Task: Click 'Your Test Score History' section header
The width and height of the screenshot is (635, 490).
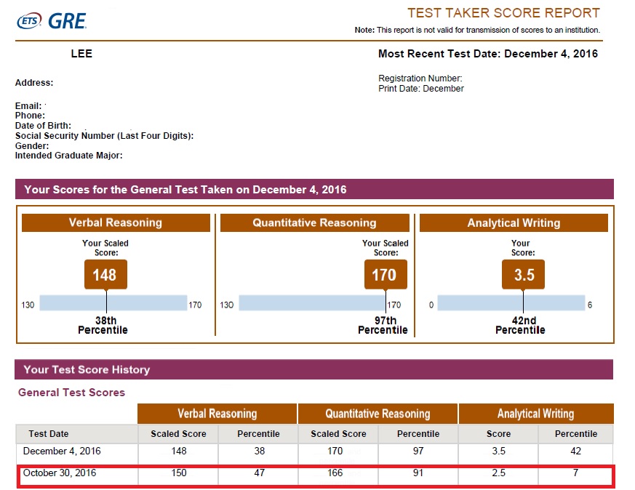Action: 313,369
